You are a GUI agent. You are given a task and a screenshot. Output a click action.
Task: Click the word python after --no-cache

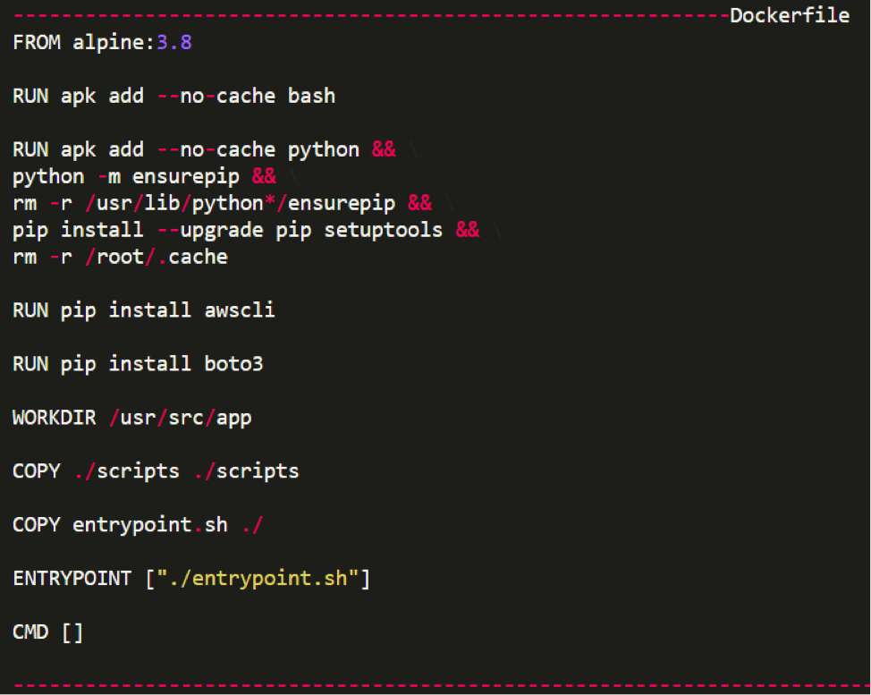(324, 150)
